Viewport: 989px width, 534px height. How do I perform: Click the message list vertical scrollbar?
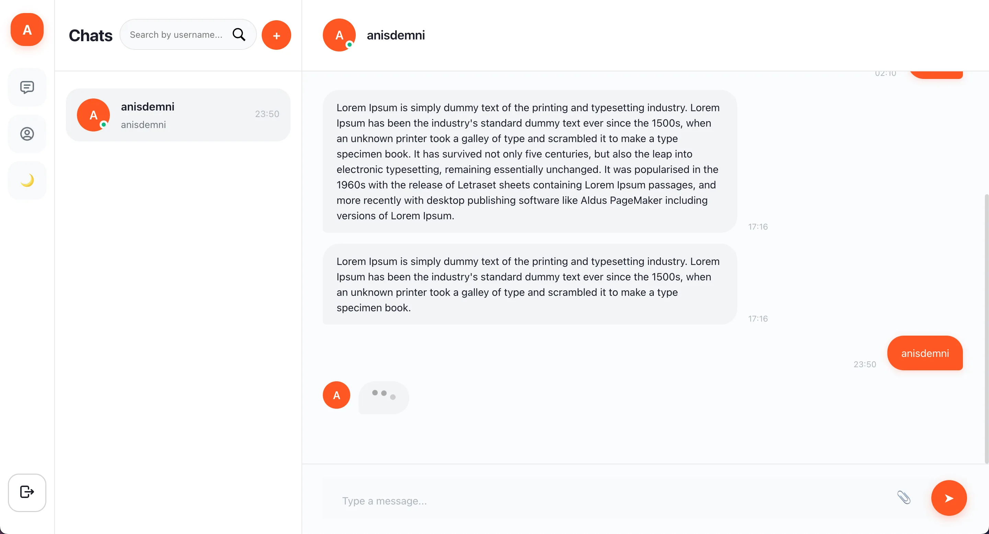pos(986,326)
